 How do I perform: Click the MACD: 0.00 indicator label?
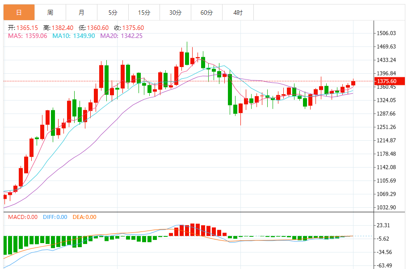[x=23, y=217]
